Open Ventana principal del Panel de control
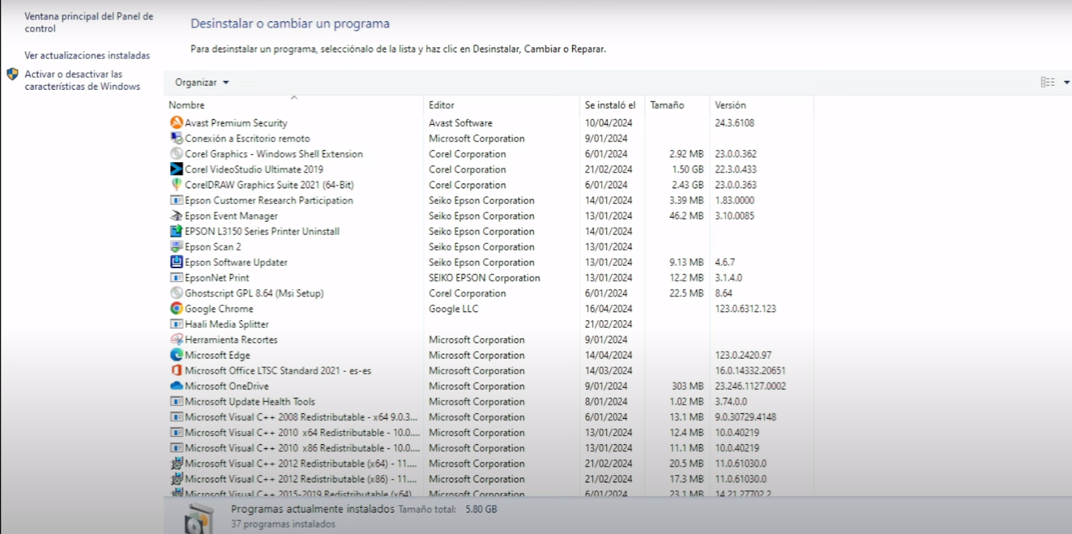Screen dimensions: 1072x534 (88, 22)
